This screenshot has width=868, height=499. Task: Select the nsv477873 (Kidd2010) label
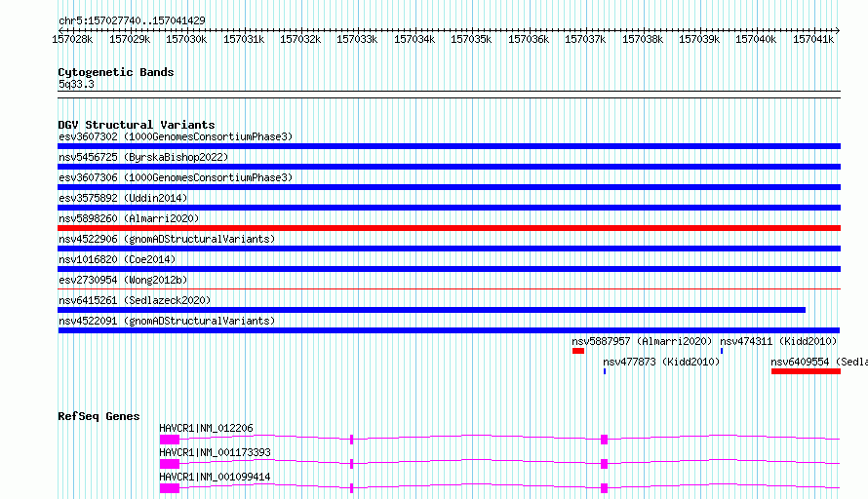(661, 362)
